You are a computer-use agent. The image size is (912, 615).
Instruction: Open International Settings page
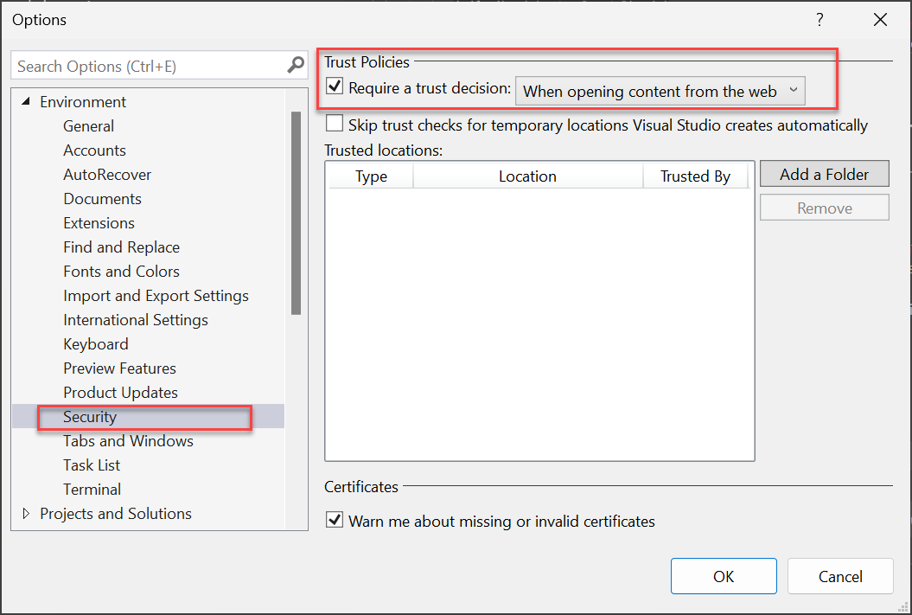[x=136, y=320]
